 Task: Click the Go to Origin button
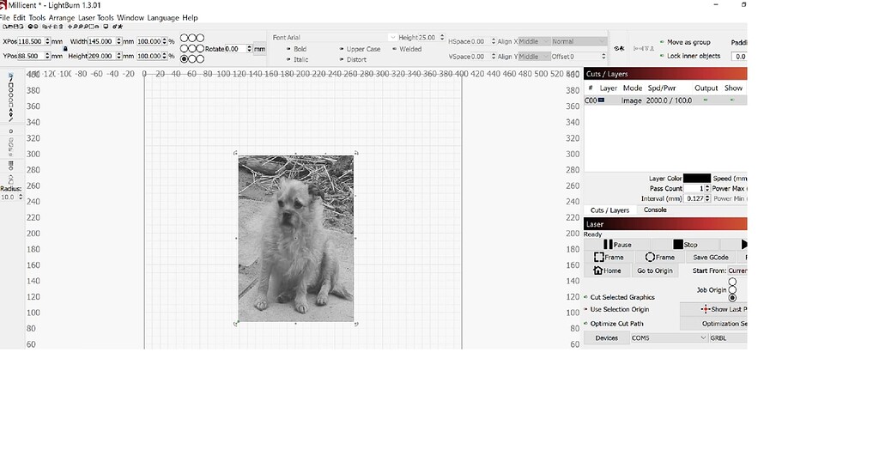click(654, 270)
